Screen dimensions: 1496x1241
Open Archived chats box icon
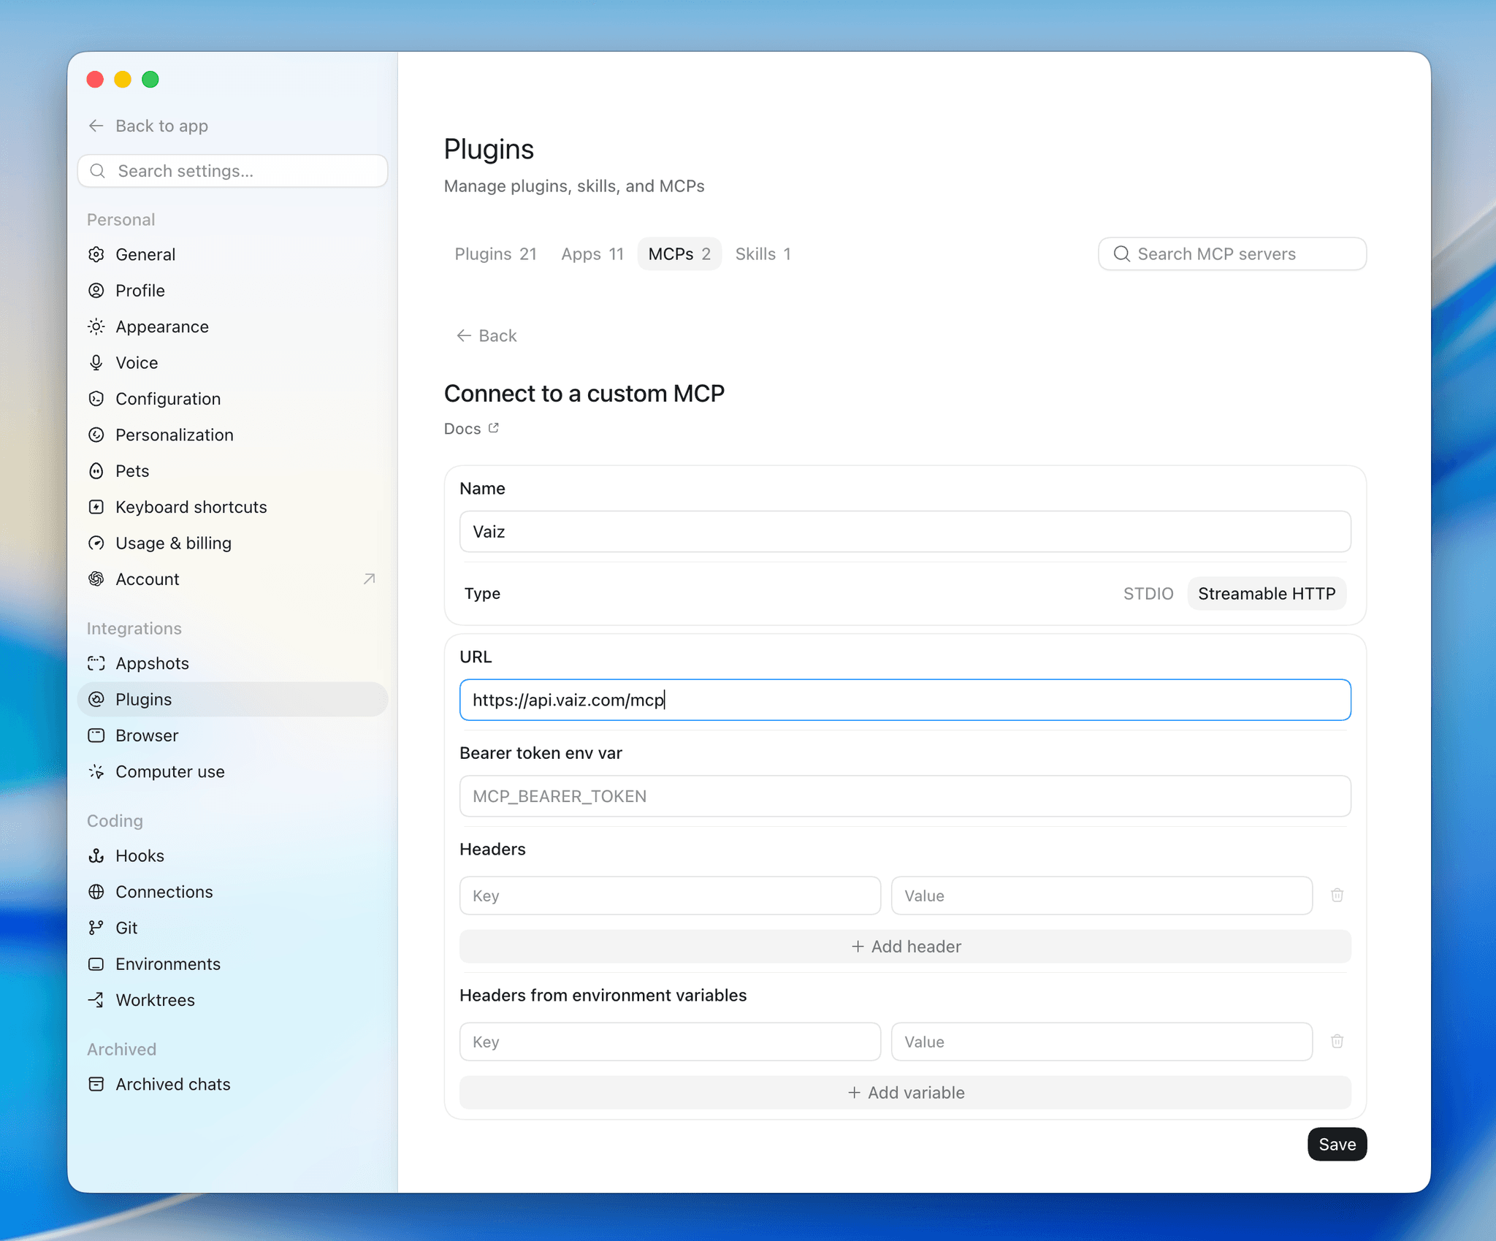[x=96, y=1084]
